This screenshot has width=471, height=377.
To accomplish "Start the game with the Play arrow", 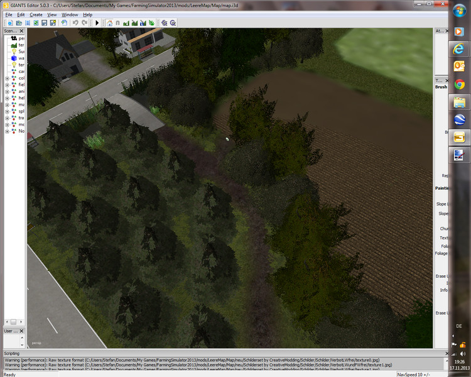I will (97, 23).
